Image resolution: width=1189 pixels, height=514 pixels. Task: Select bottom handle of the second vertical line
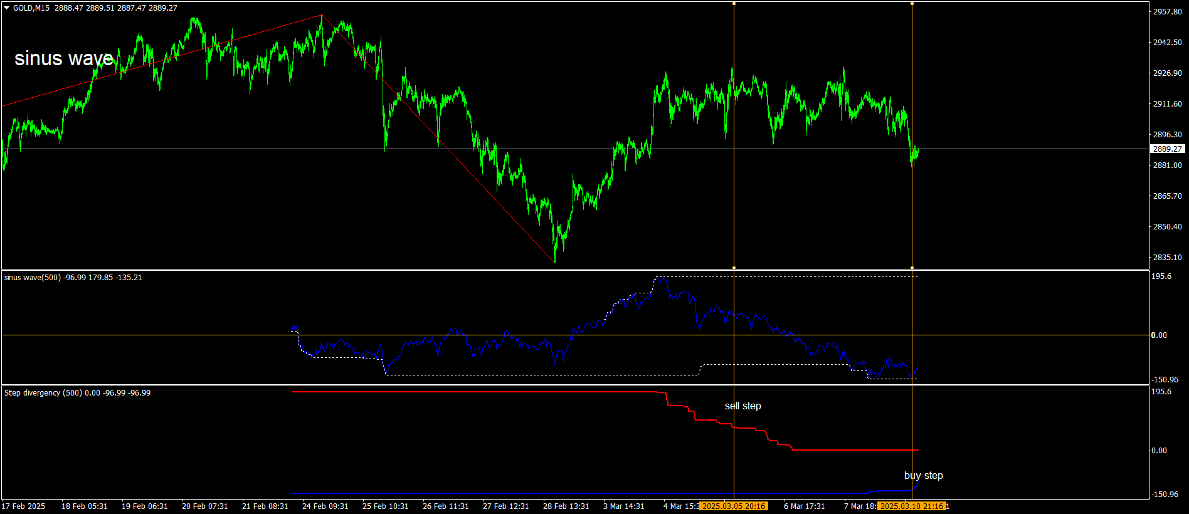click(912, 268)
